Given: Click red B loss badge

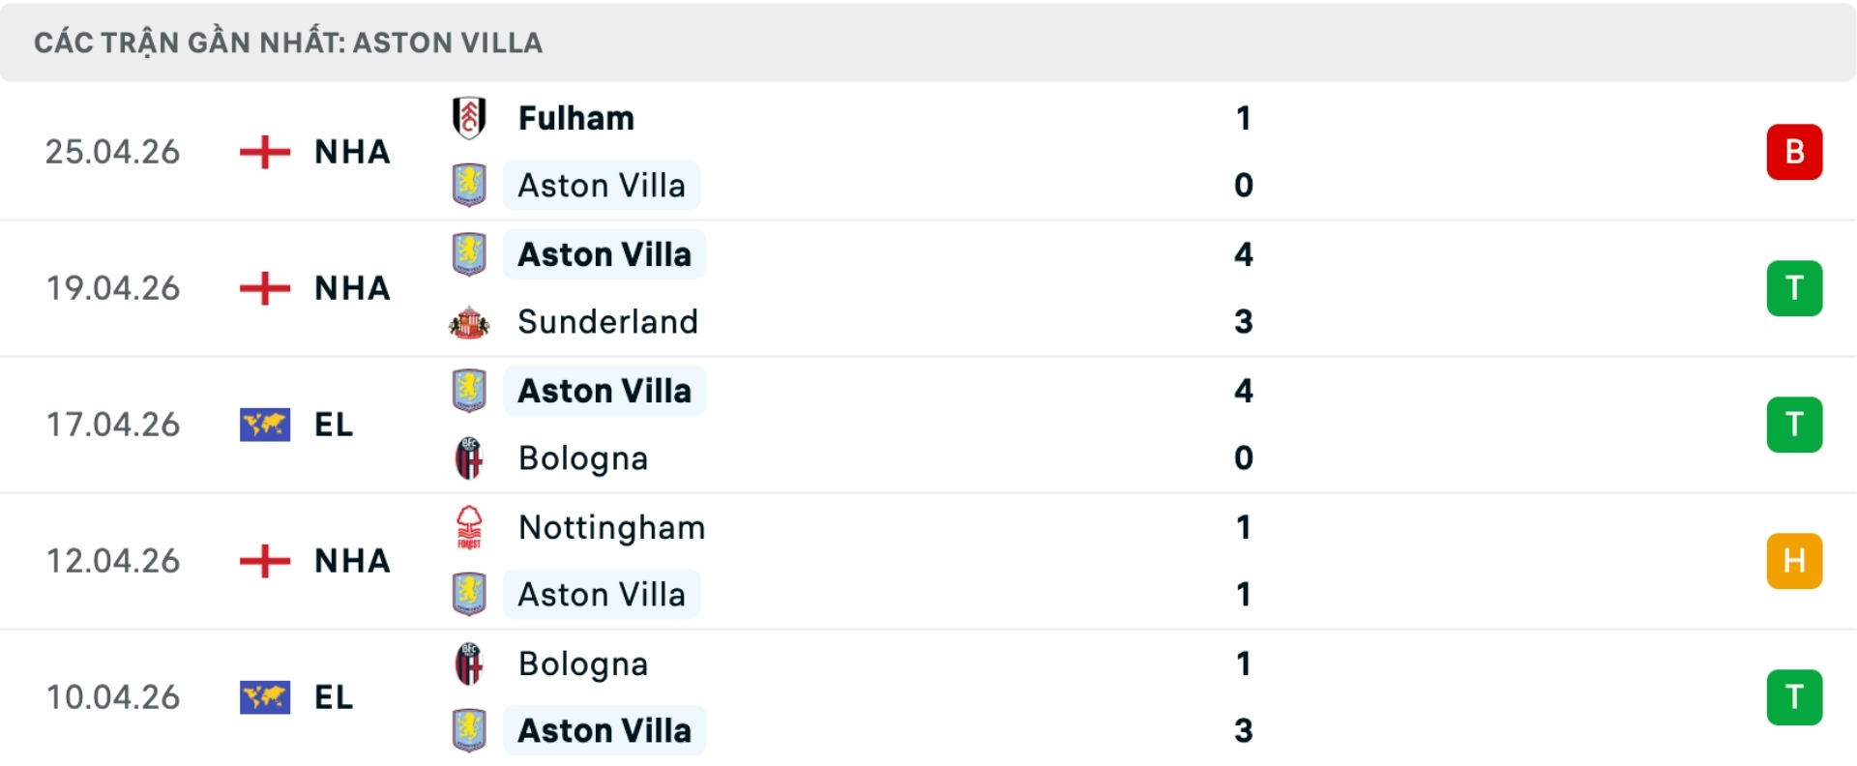Looking at the screenshot, I should point(1794,152).
